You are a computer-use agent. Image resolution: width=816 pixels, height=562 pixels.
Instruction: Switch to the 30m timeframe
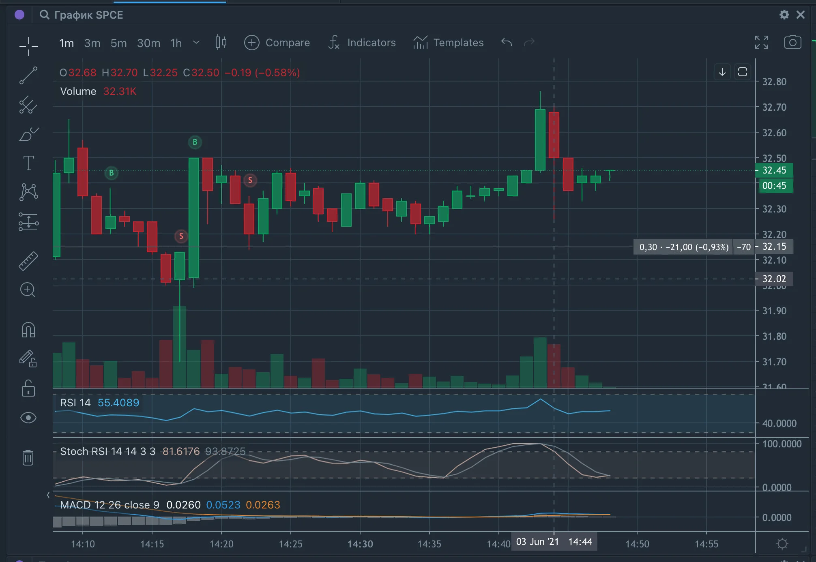pyautogui.click(x=148, y=43)
